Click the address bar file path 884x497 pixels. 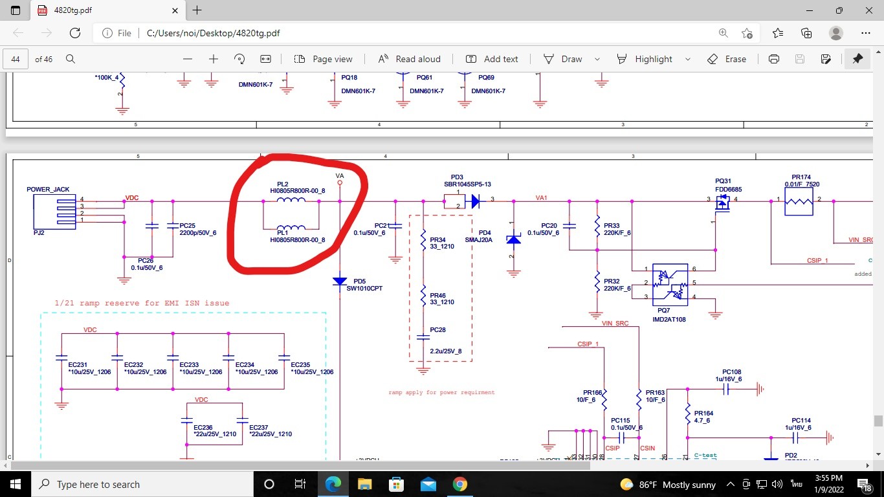(x=213, y=33)
